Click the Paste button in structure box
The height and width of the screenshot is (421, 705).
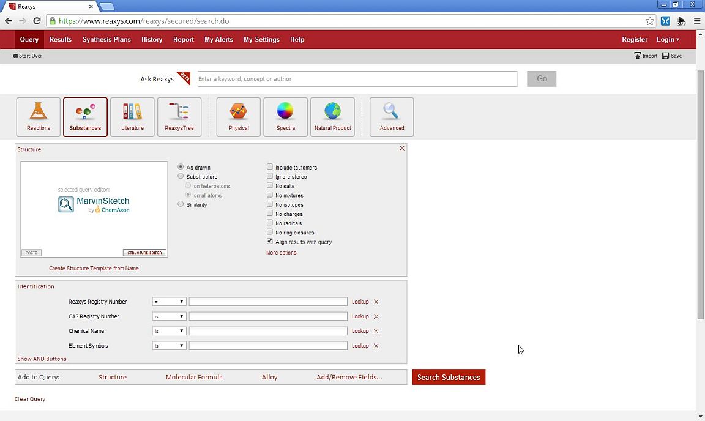(x=31, y=253)
